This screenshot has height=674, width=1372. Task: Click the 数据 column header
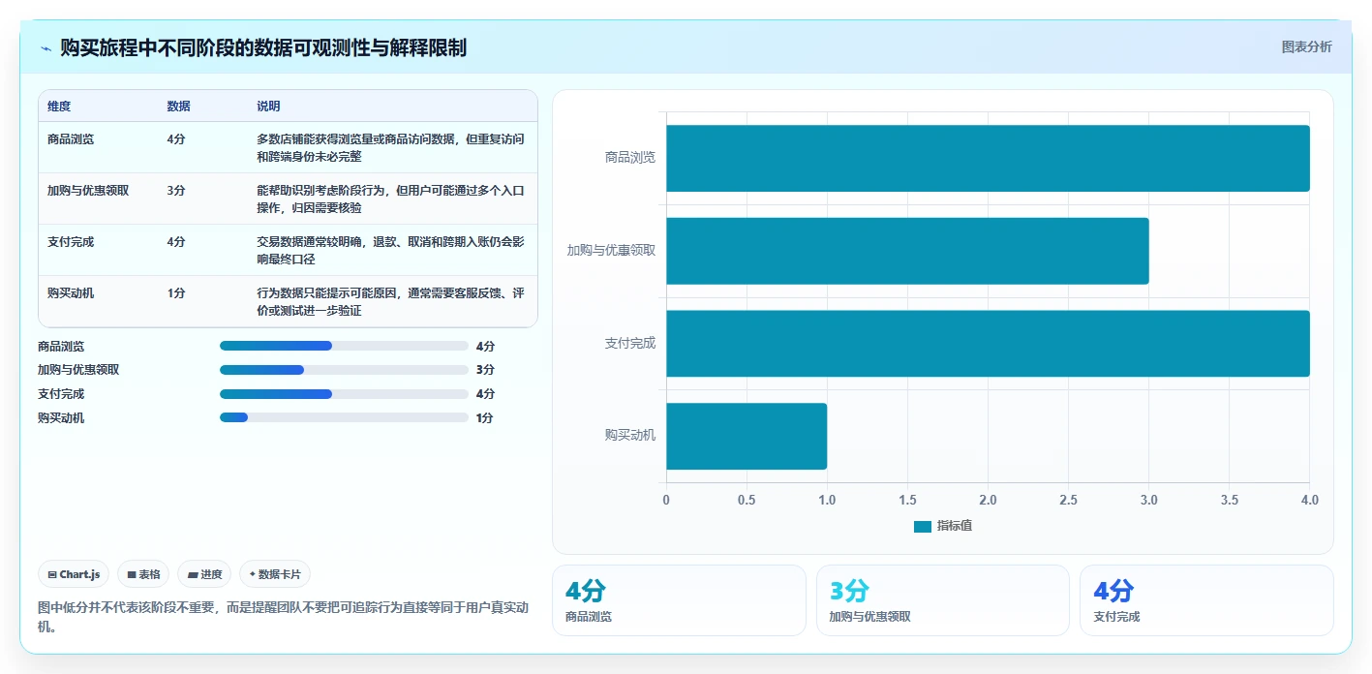coord(178,107)
